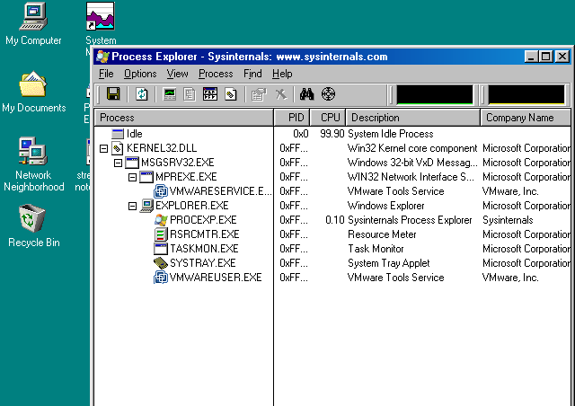
Task: Click the VMWAREUSER.EXE process icon
Action: 161,278
